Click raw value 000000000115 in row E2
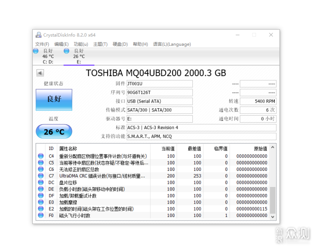This screenshot has height=247, width=314. (252, 209)
